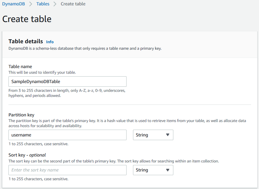Open the Info link beside Table details
The image size is (259, 189).
pos(50,42)
